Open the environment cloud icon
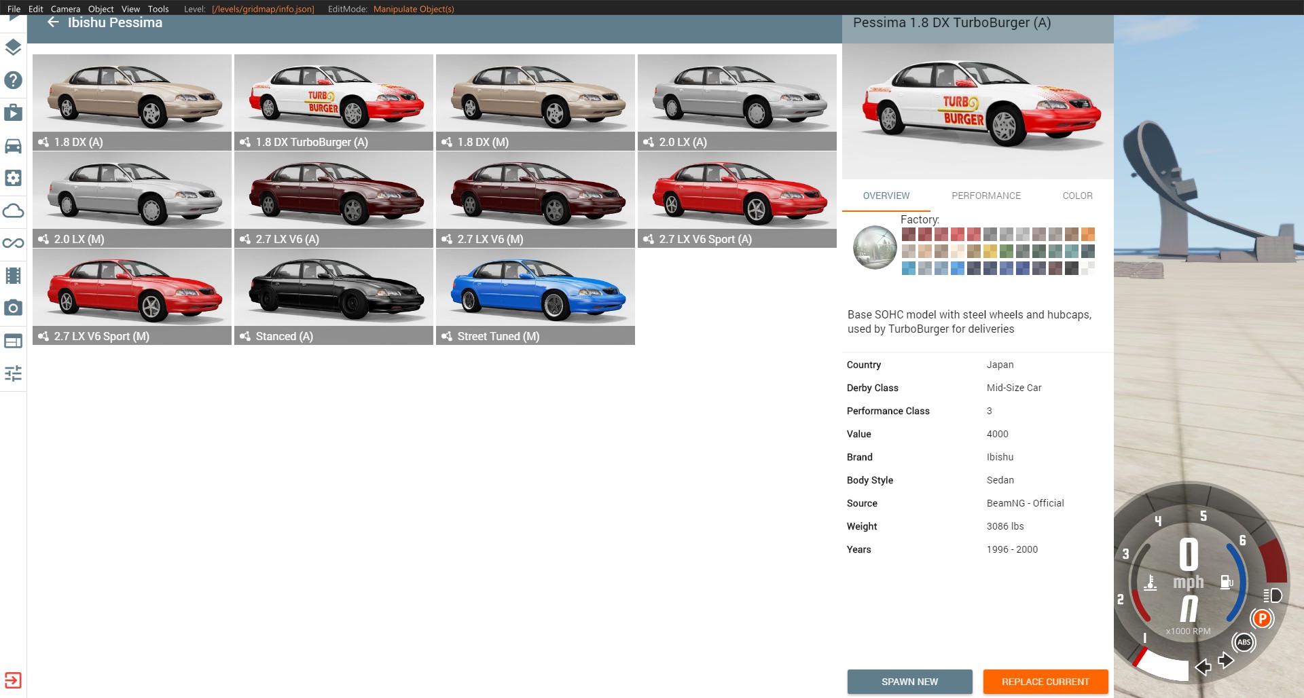 click(13, 210)
